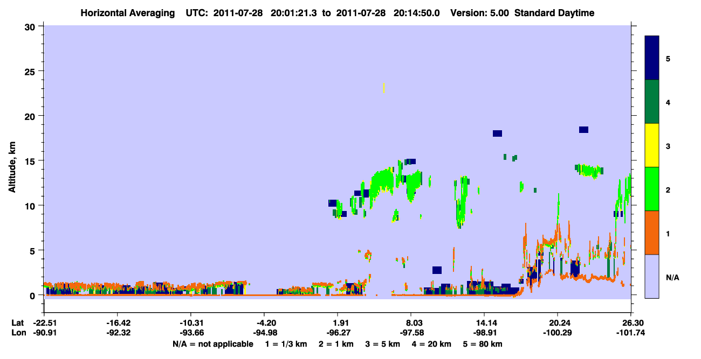Click the colorbar label 1

pyautogui.click(x=668, y=233)
